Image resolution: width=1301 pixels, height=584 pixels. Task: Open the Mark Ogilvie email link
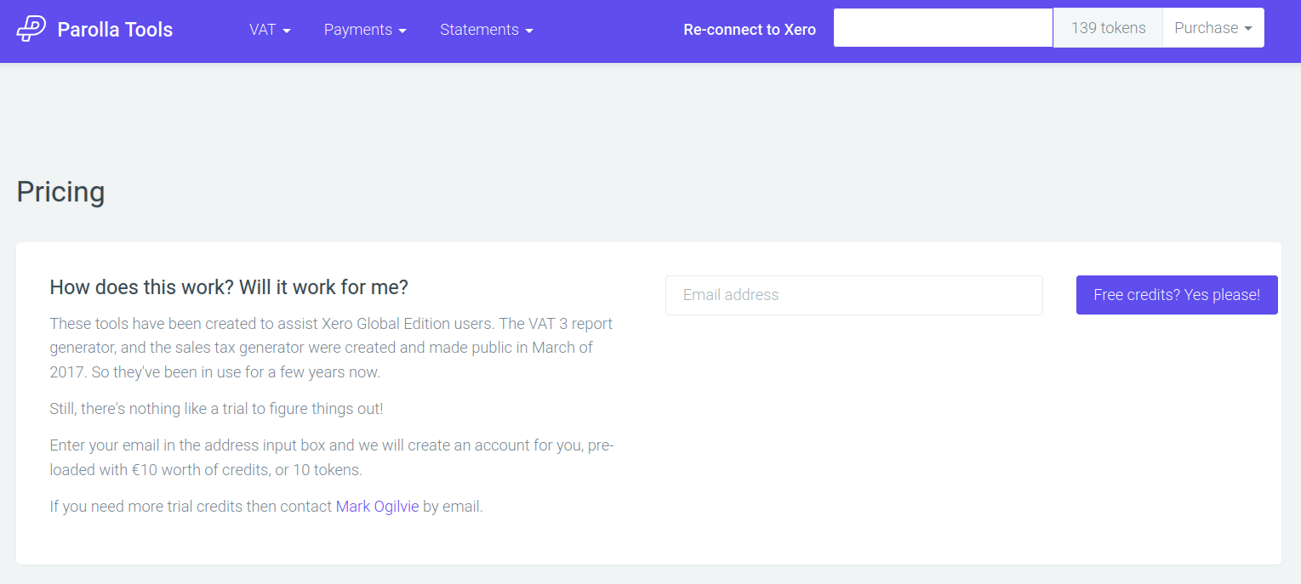[377, 507]
